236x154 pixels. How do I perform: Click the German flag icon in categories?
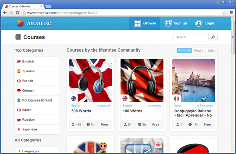(x=19, y=90)
